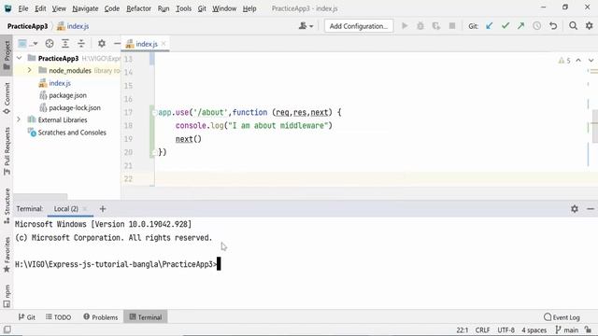This screenshot has width=598, height=336.
Task: Expand External Libraries node
Action: point(19,119)
